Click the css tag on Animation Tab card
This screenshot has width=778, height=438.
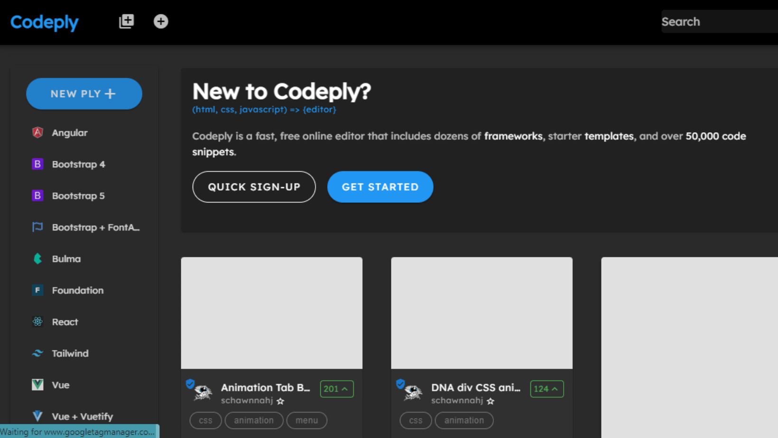[x=205, y=420]
